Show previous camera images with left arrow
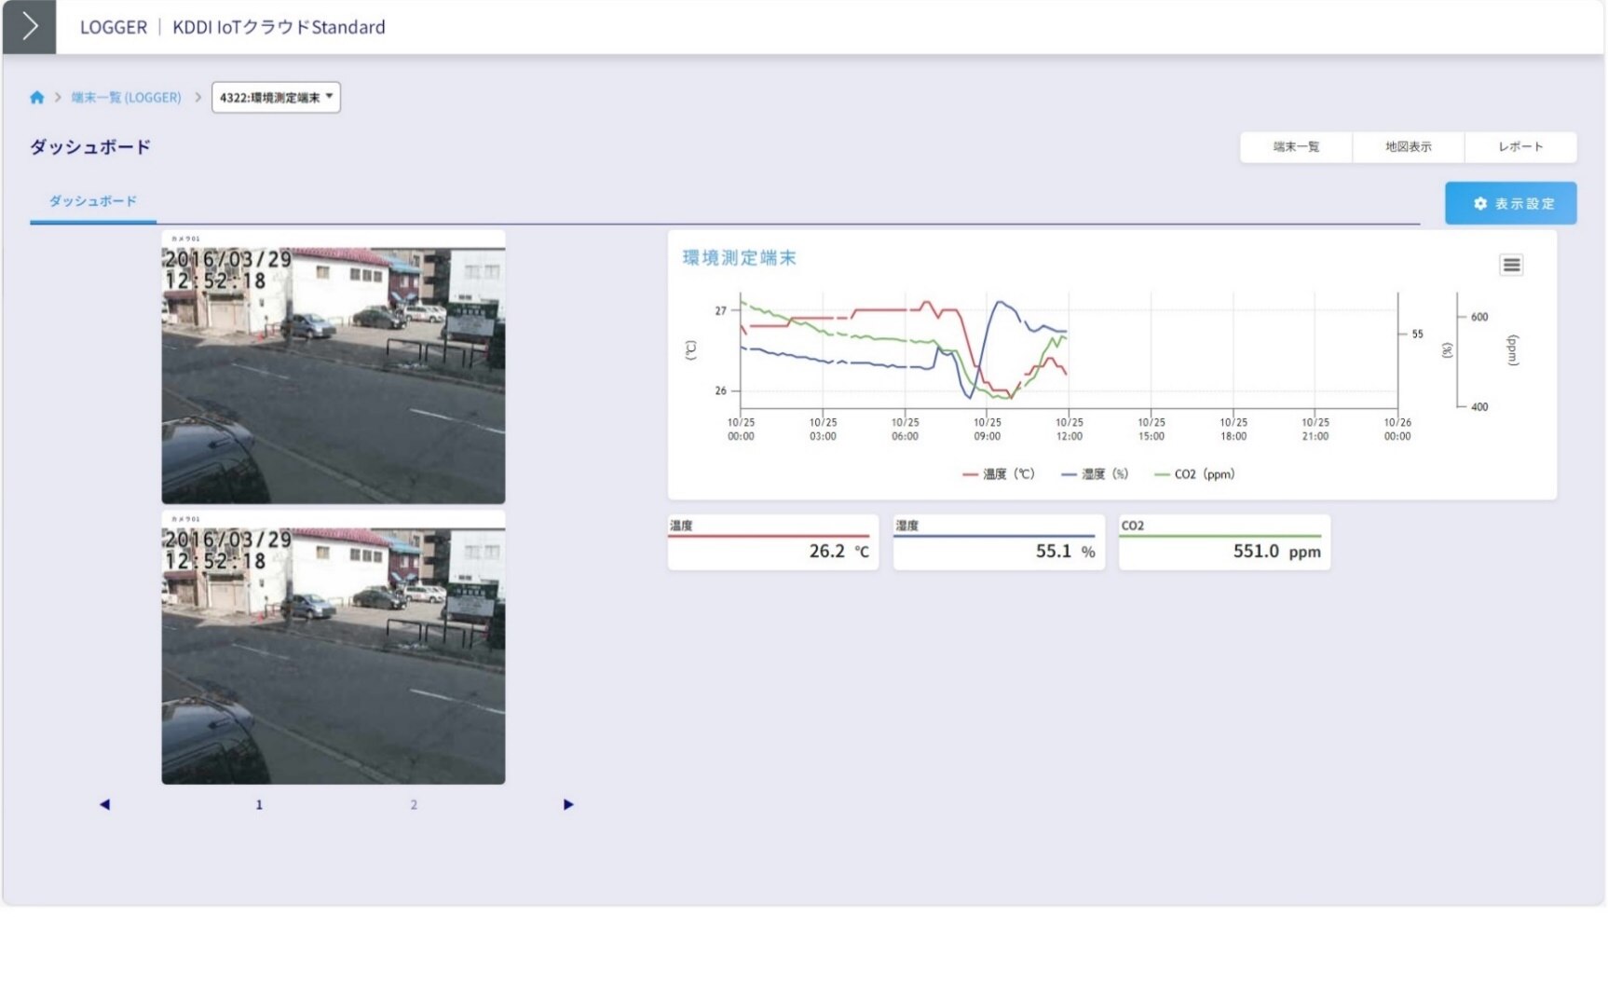 104,804
